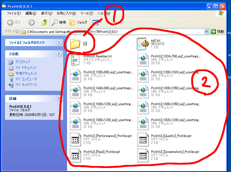Select the UI folder icon
231x172 pixels.
coord(75,44)
